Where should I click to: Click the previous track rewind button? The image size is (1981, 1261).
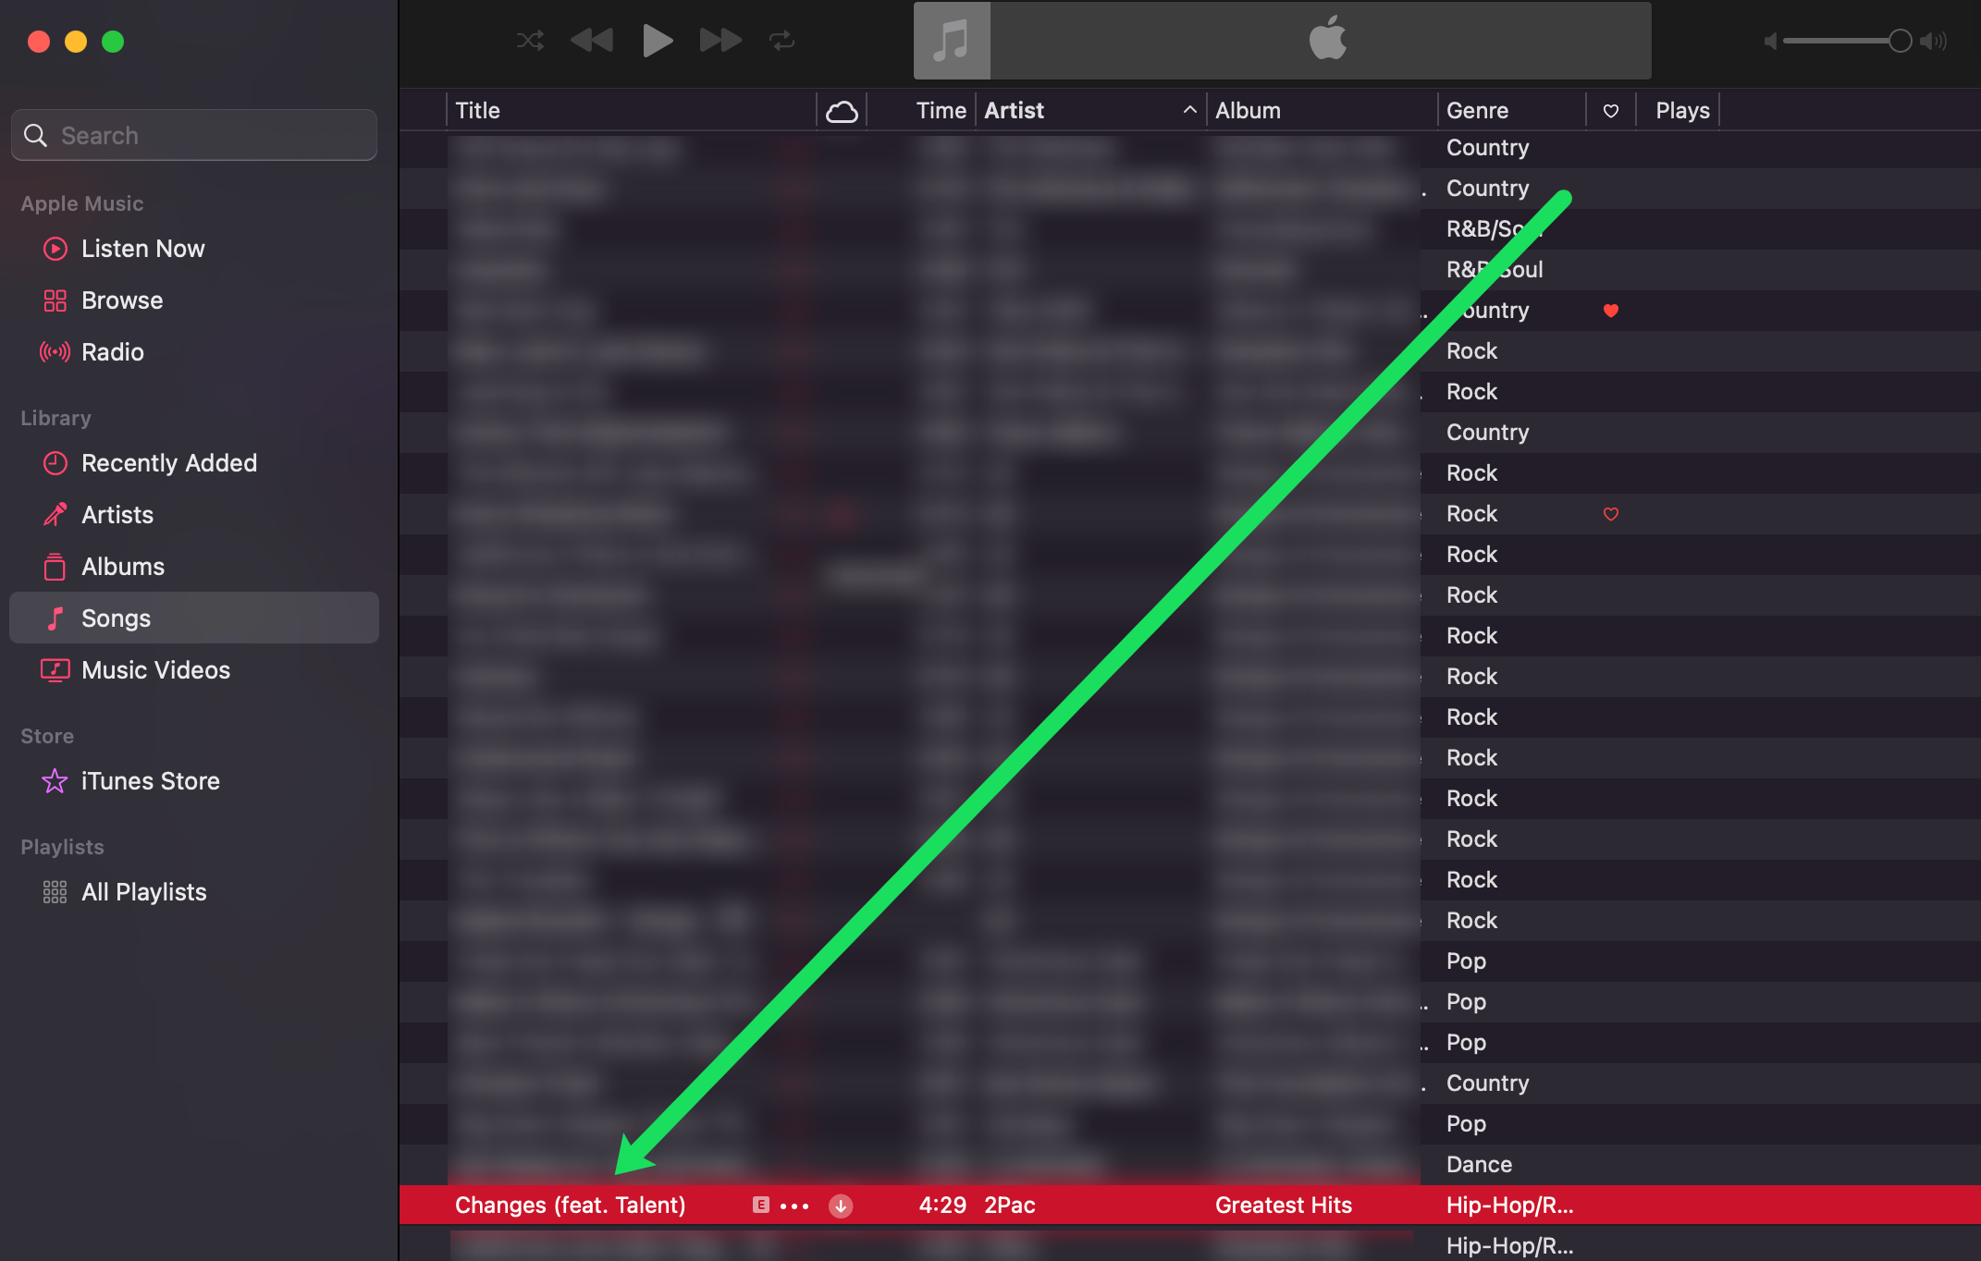[x=592, y=41]
